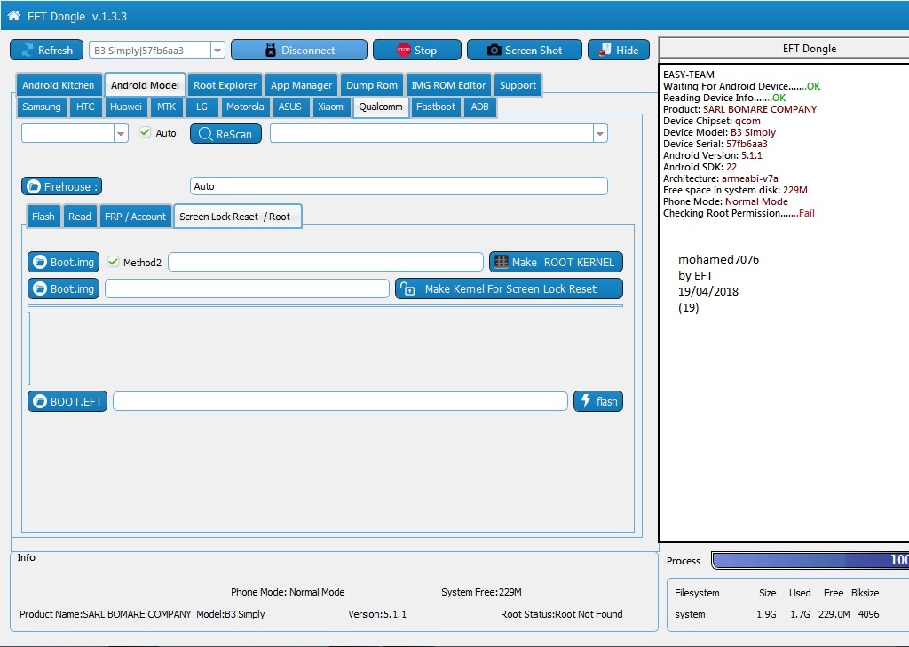The width and height of the screenshot is (909, 647).
Task: Click the unlock padlock icon
Action: point(407,288)
